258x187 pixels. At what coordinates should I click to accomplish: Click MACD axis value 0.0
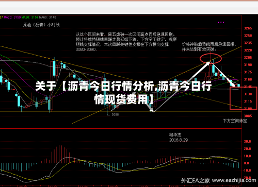247,163
